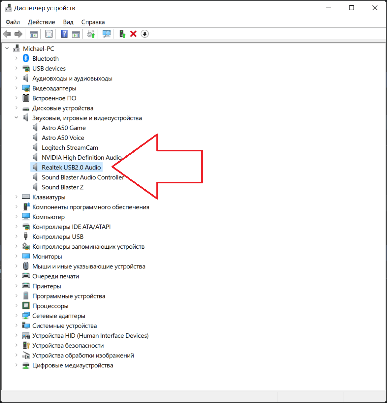The image size is (387, 403).
Task: Select Astro A50 Game device
Action: coord(64,128)
